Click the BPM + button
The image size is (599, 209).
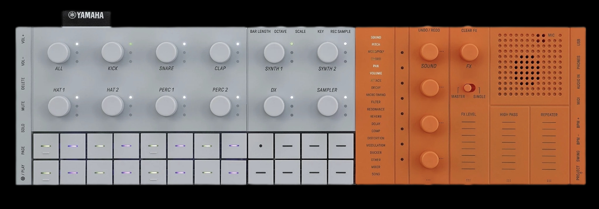tap(578, 122)
